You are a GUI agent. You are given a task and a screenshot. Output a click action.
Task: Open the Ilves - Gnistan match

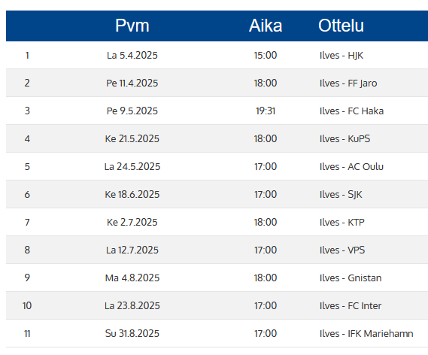click(351, 278)
